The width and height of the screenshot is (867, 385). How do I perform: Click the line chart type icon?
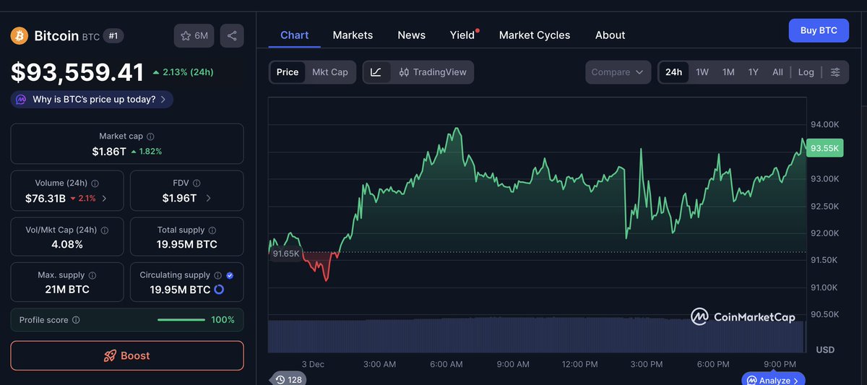376,72
